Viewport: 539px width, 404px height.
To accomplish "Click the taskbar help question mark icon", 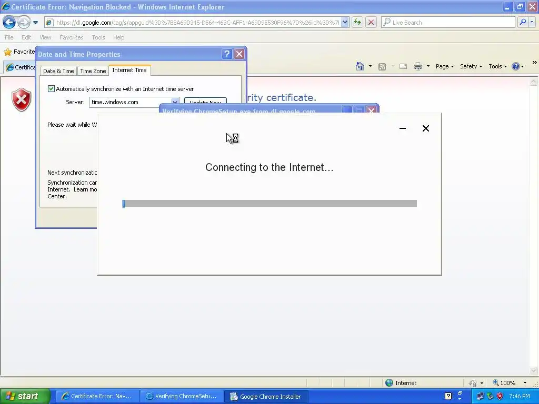I will (448, 397).
